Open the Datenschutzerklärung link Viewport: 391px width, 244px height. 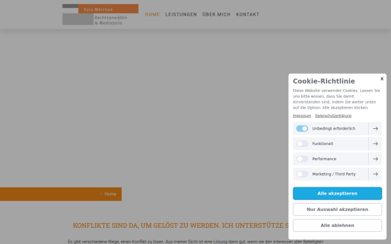tap(333, 116)
